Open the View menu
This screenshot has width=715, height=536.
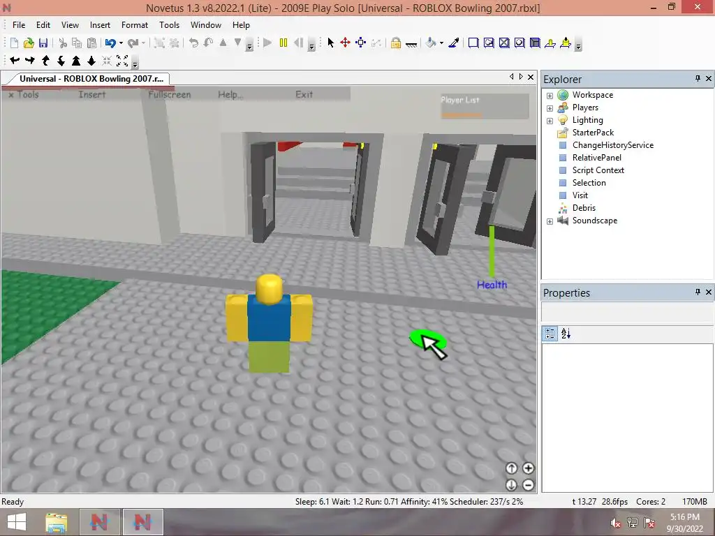(x=70, y=25)
